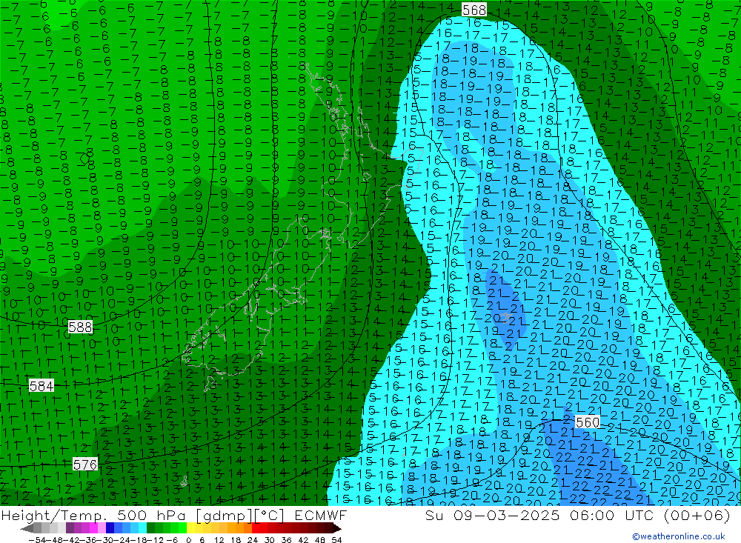Click the bright red legend swatch above 24
Image resolution: width=741 pixels, height=543 pixels.
pyautogui.click(x=256, y=528)
